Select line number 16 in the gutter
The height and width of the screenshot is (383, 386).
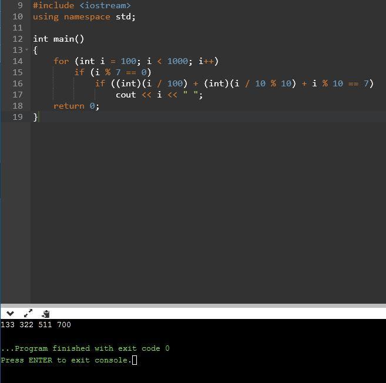pos(18,83)
